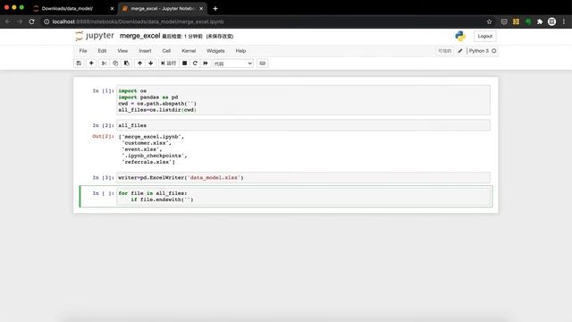Image resolution: width=572 pixels, height=322 pixels.
Task: Click into the import os code cell
Action: point(303,100)
